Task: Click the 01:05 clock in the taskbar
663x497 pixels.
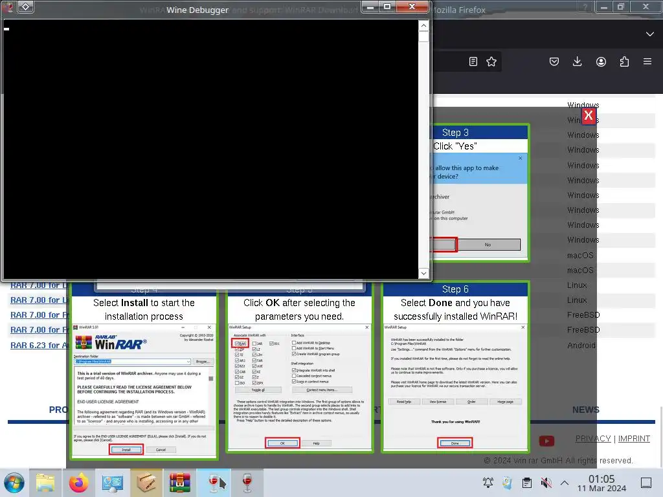Action: pos(601,483)
